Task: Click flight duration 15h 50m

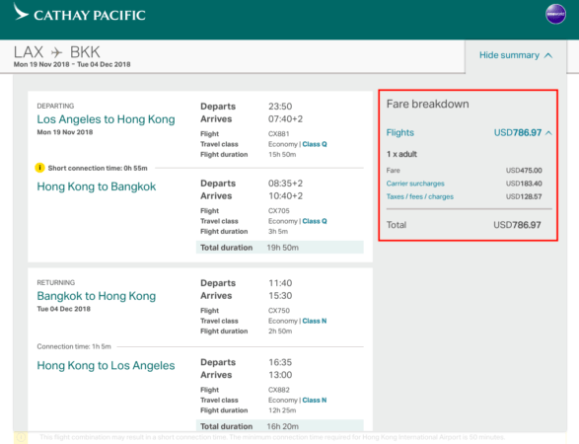Action: click(282, 154)
